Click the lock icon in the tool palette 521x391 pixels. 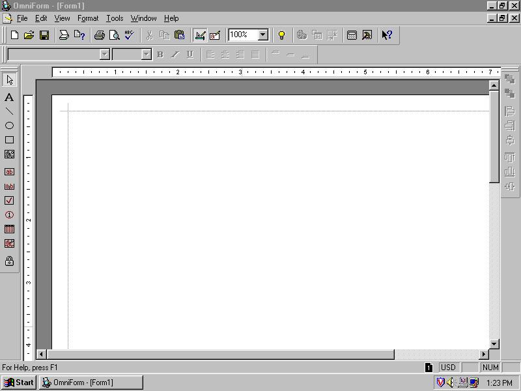point(9,261)
